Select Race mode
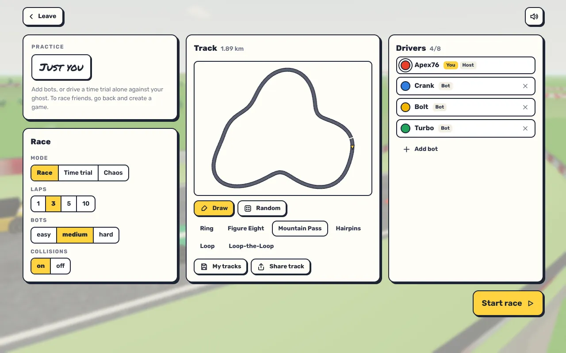The width and height of the screenshot is (566, 353). pos(44,173)
